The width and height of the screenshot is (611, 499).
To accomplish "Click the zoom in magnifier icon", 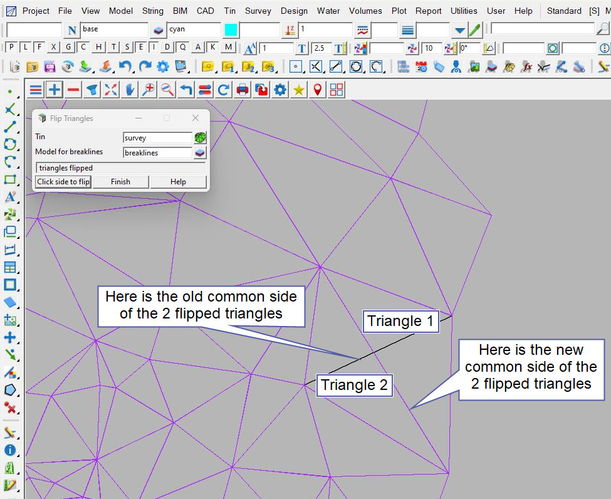I will 149,90.
